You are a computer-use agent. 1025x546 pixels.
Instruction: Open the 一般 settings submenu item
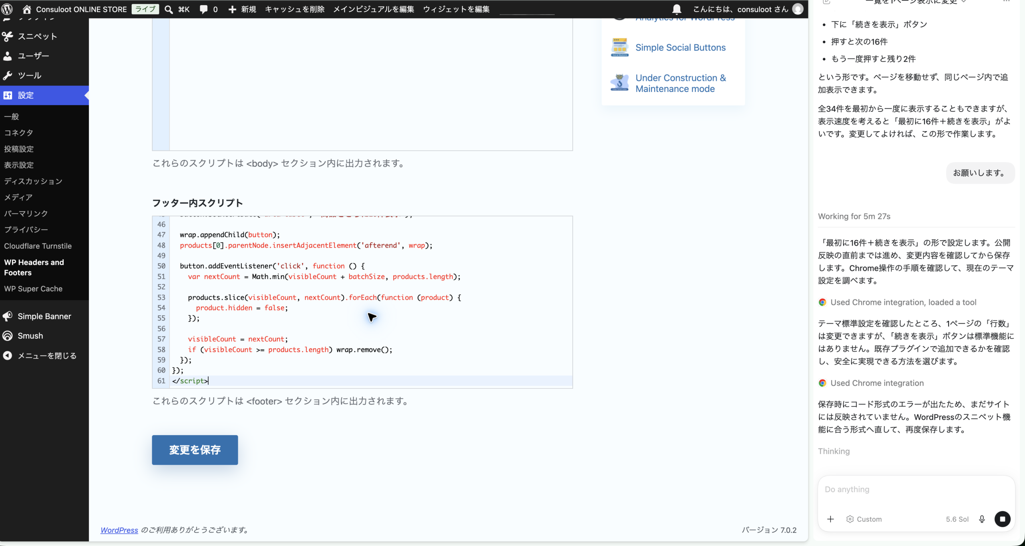click(x=12, y=116)
